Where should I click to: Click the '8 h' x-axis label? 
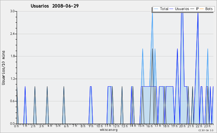point(83,126)
